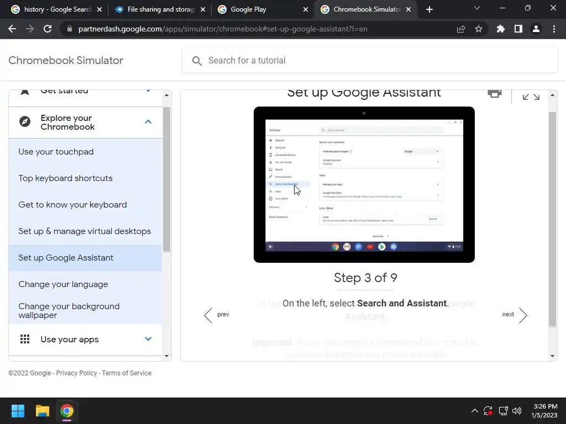Open the clock showing 3:26 PM
Viewport: 566px width, 424px height.
[x=544, y=411]
